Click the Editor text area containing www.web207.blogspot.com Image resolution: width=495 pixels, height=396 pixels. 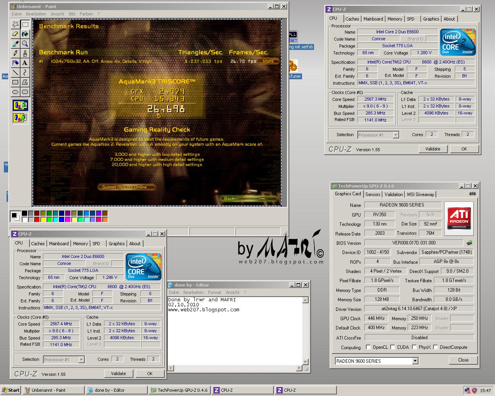click(235, 331)
